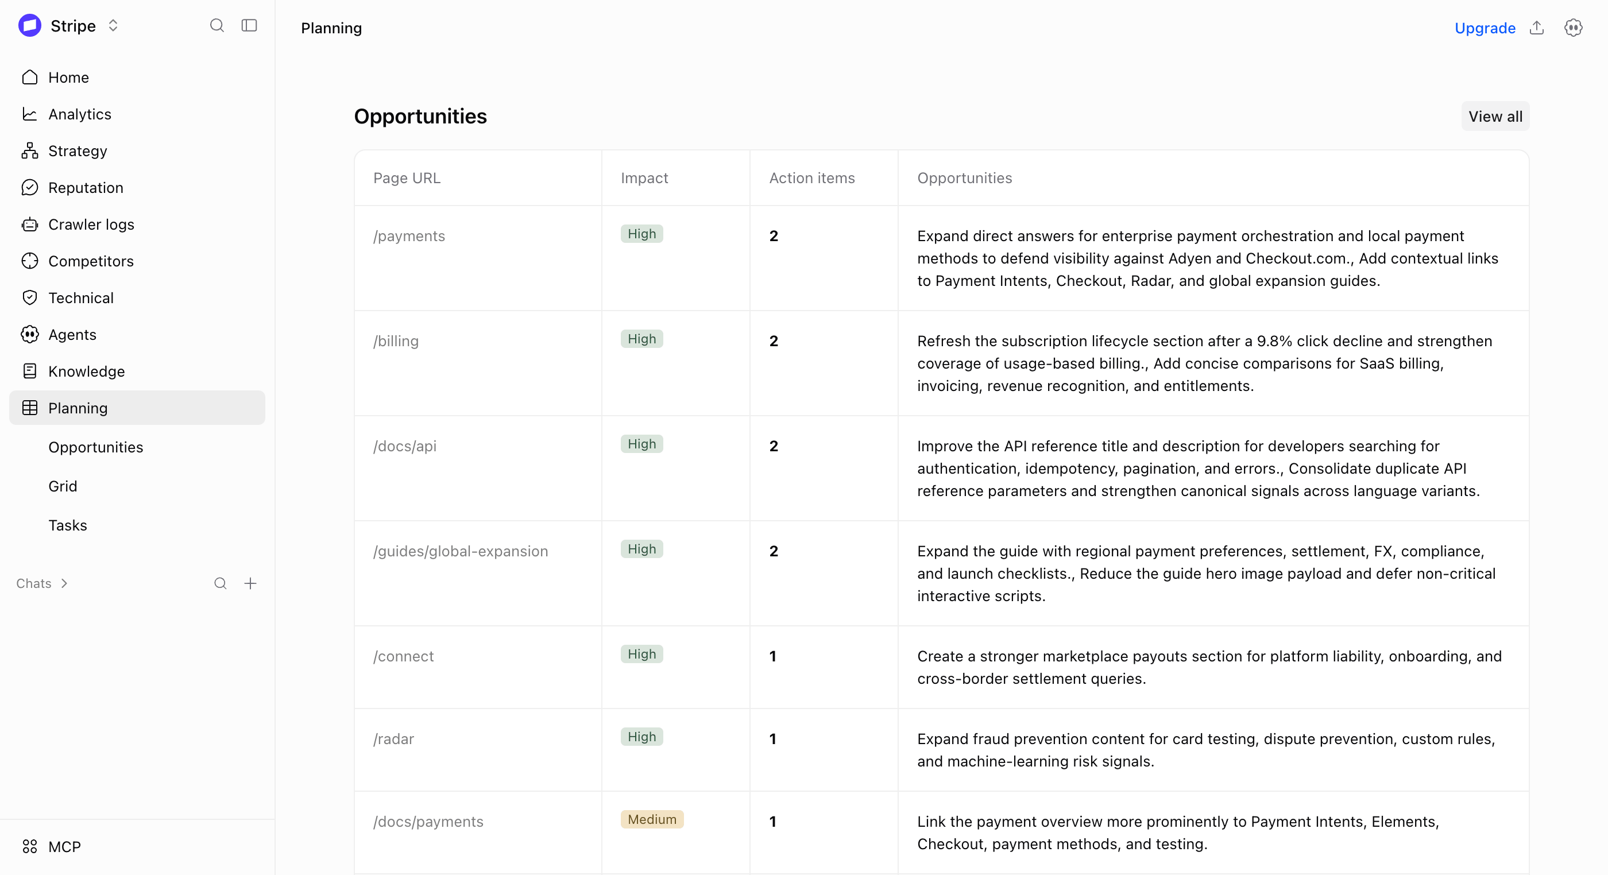
Task: Click the /docs/payments page URL
Action: coord(428,822)
